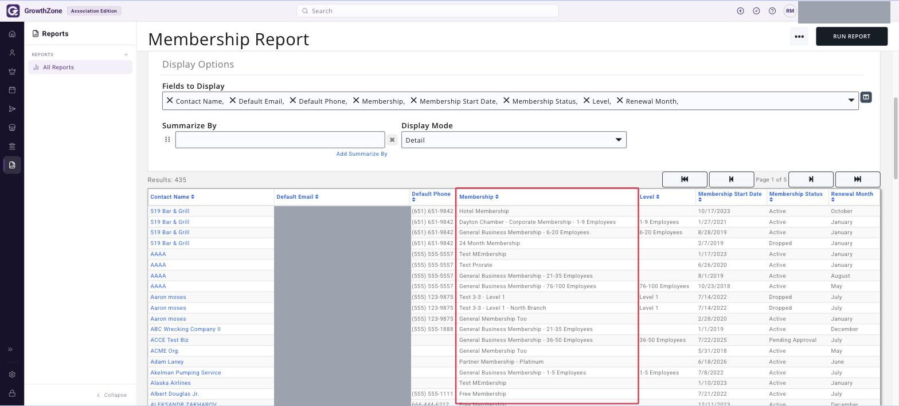899x406 pixels.
Task: Click the Pending Approval status cell
Action: pos(792,340)
